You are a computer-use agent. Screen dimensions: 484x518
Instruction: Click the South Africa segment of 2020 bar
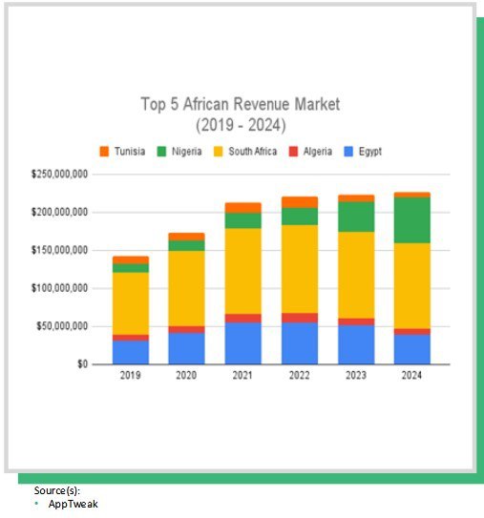click(x=186, y=288)
